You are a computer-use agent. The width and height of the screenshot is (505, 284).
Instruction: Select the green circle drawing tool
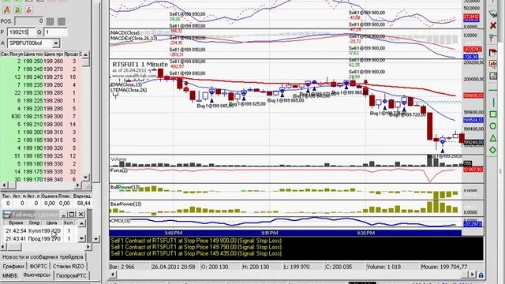[x=492, y=126]
